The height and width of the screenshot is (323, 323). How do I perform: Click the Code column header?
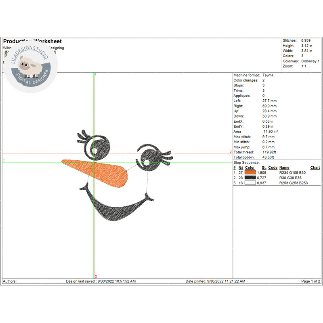tap(273, 168)
